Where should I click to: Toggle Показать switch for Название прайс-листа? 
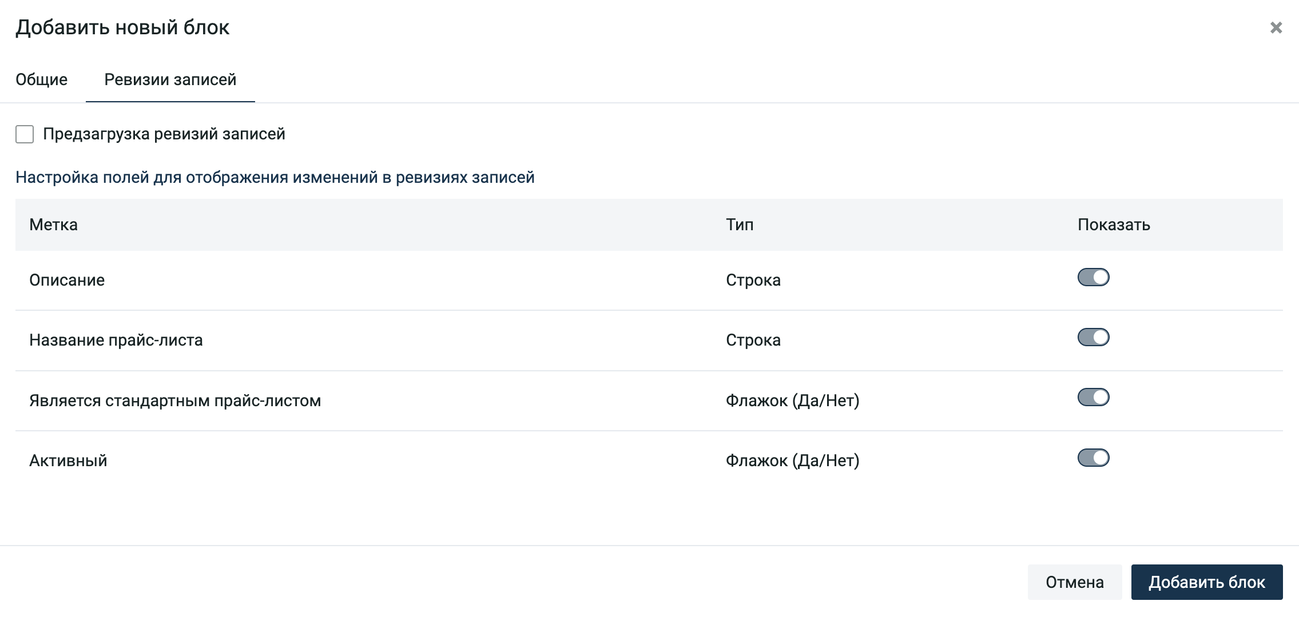(x=1093, y=338)
